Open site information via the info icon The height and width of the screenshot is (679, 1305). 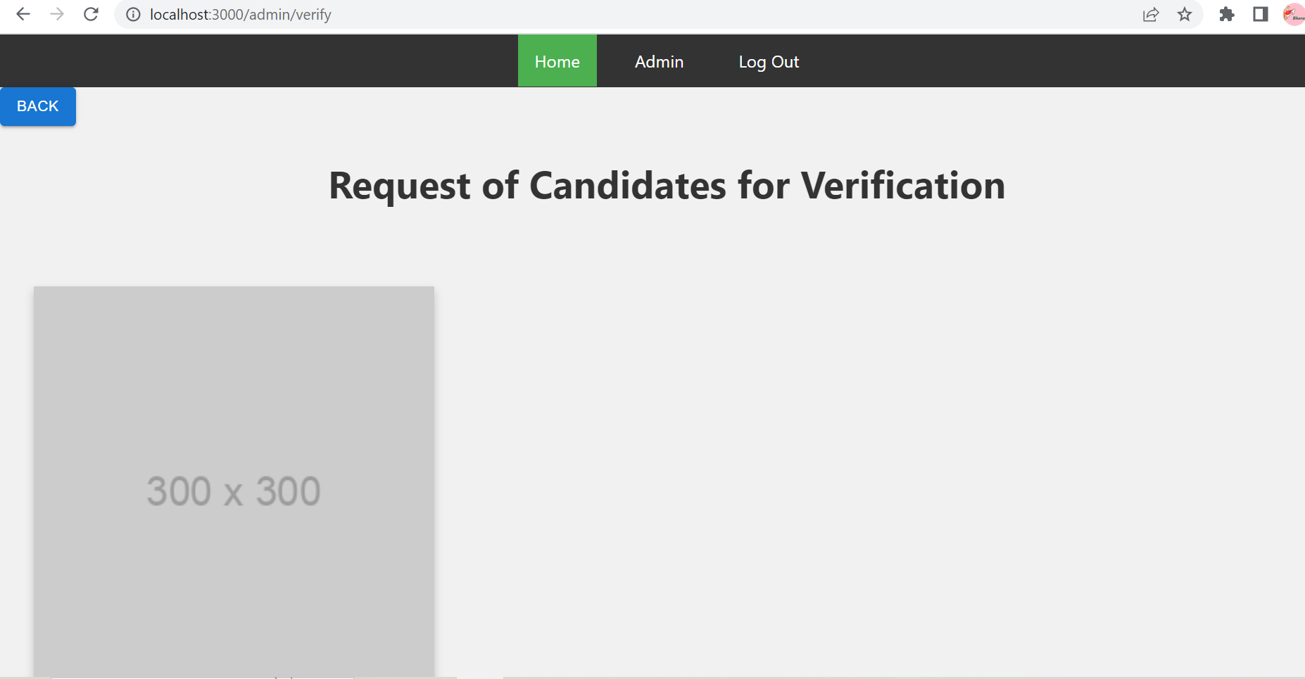[133, 14]
